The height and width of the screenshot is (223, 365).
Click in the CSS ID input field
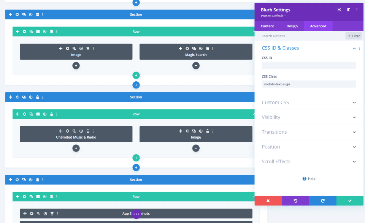click(309, 65)
